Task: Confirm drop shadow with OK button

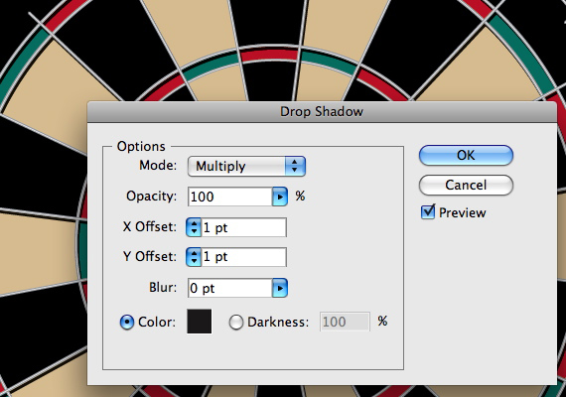Action: pos(466,156)
